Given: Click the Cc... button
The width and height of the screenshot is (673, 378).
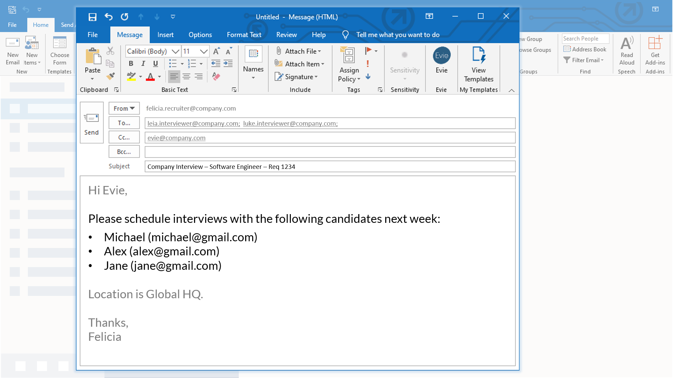Looking at the screenshot, I should click(x=124, y=137).
